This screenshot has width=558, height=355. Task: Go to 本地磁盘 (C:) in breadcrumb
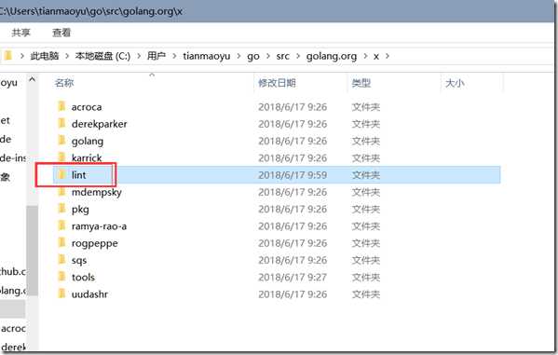[x=102, y=56]
